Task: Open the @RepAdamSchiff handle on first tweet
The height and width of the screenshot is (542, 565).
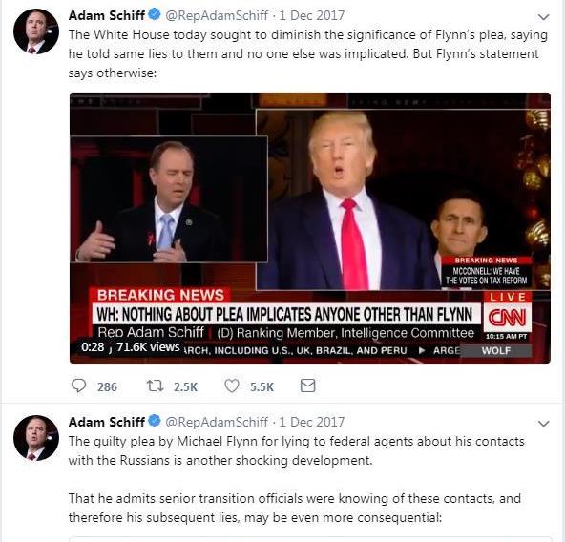Action: tap(217, 15)
